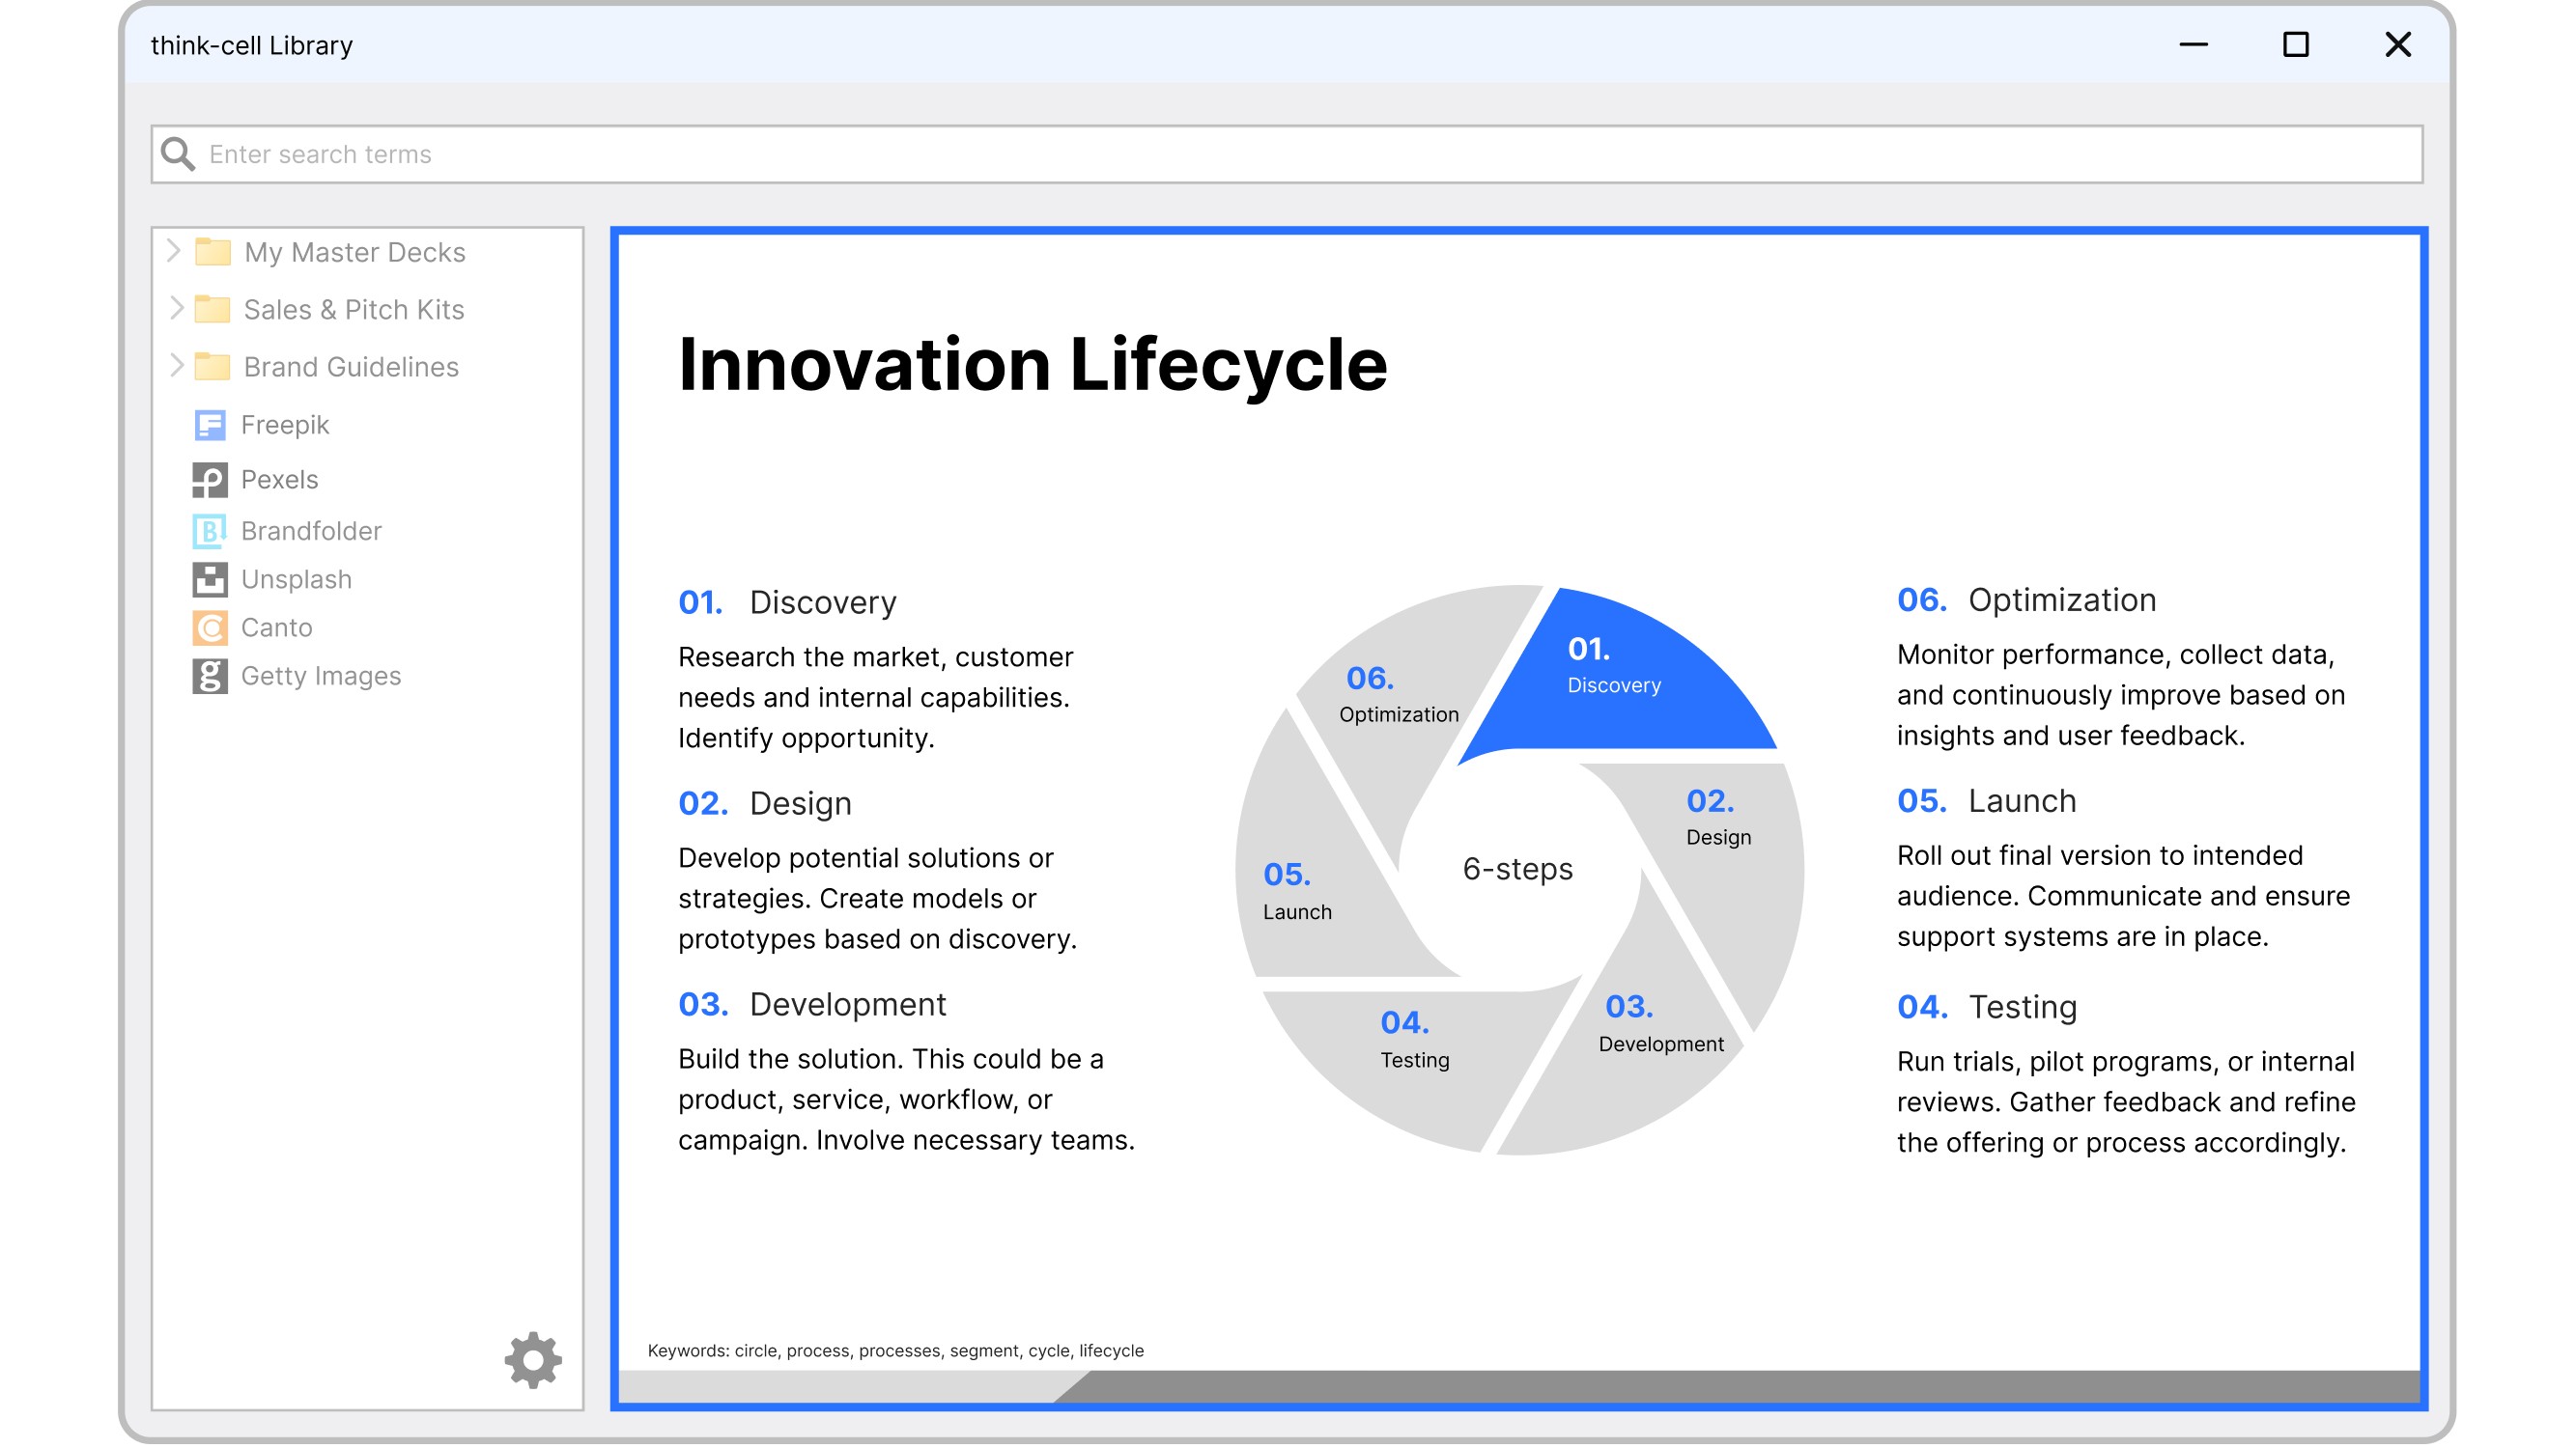The width and height of the screenshot is (2576, 1448).
Task: Click the Unsplash source icon
Action: click(209, 579)
